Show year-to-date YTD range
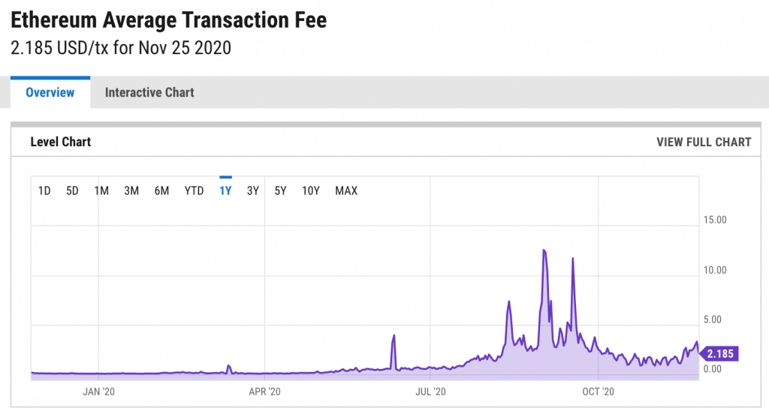 pos(194,191)
